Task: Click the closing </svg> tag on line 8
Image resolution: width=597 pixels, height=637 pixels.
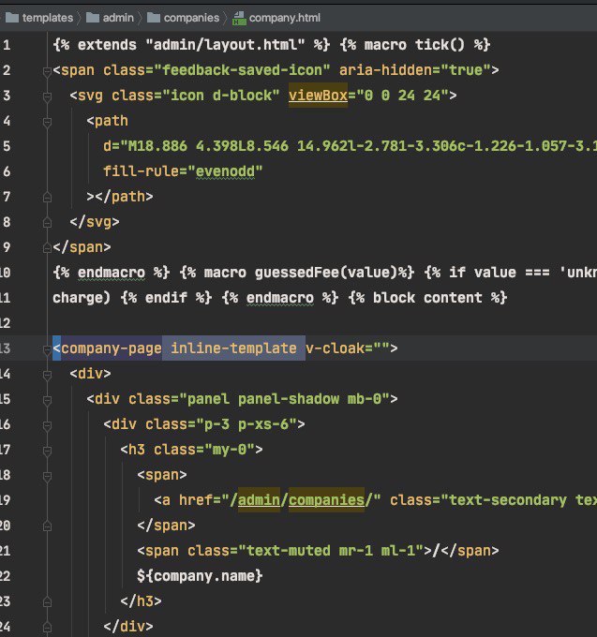Action: 95,222
